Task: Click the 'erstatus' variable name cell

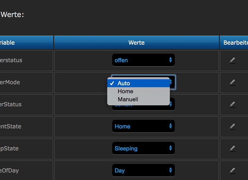Action: click(11, 60)
